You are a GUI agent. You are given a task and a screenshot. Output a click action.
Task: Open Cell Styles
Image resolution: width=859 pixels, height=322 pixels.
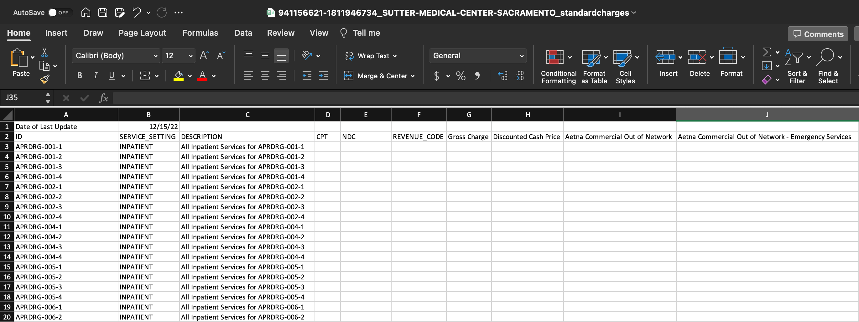pos(626,67)
